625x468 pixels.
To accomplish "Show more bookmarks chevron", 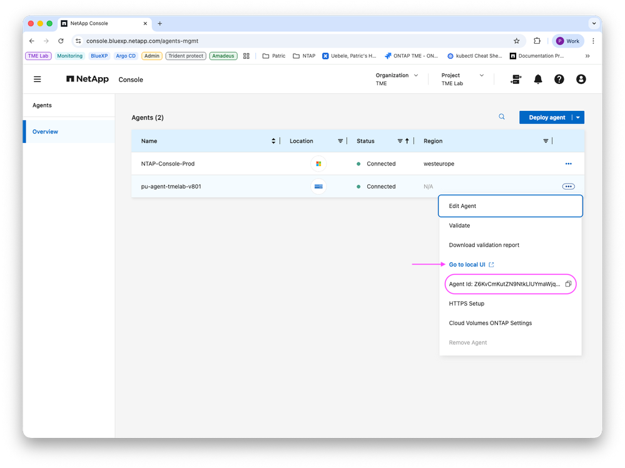I will [x=587, y=56].
